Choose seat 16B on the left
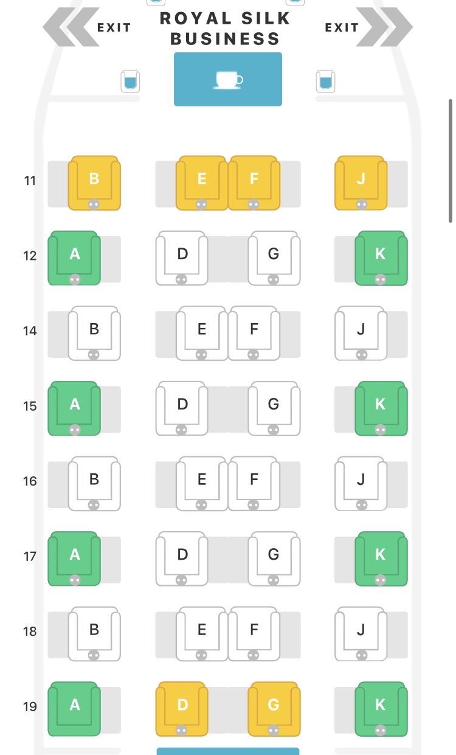 [94, 482]
